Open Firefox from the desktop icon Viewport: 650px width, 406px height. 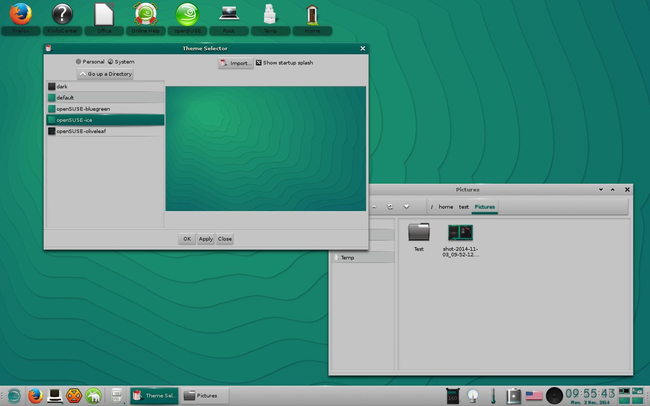21,15
